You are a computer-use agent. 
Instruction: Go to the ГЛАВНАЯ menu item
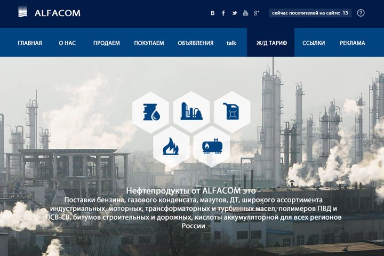(30, 43)
